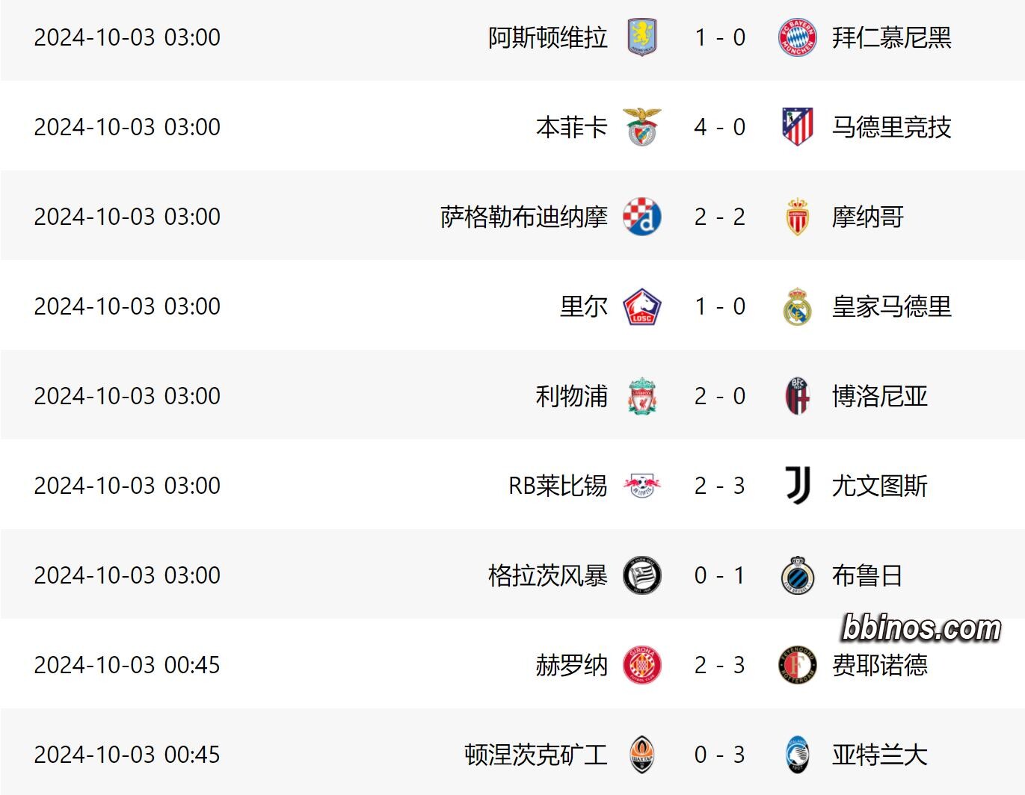Click the Shakhtar Donetsk orange logo
1025x795 pixels.
[641, 755]
